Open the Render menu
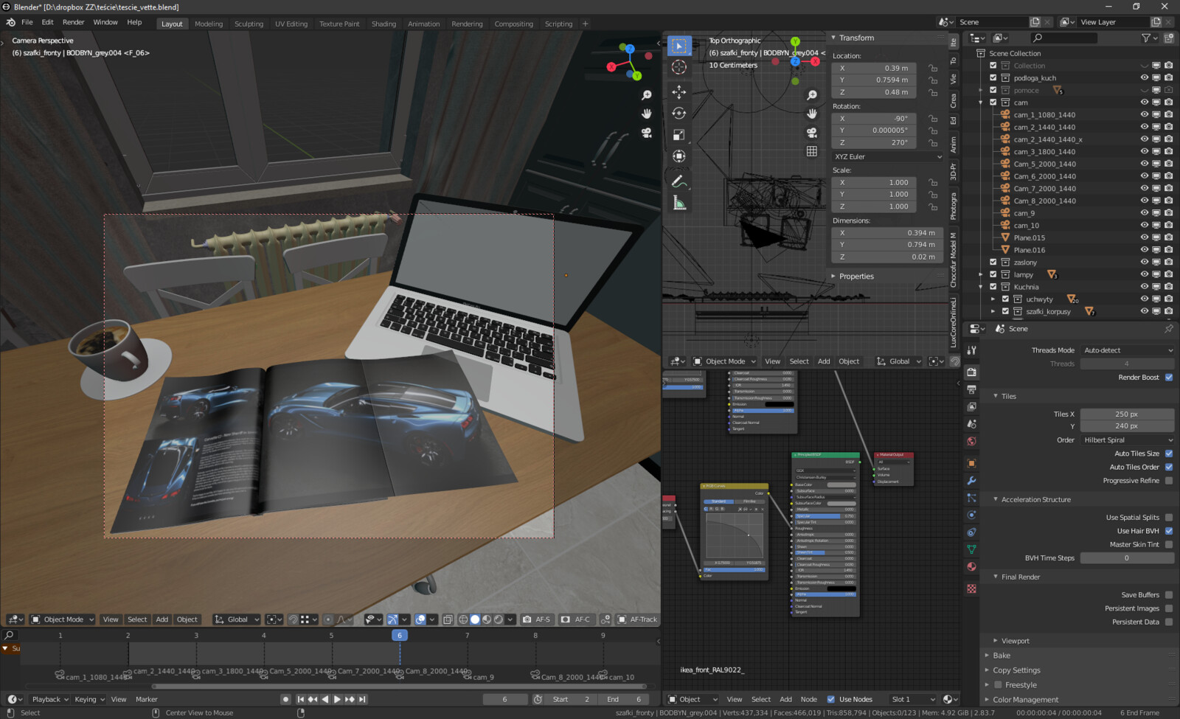 73,22
